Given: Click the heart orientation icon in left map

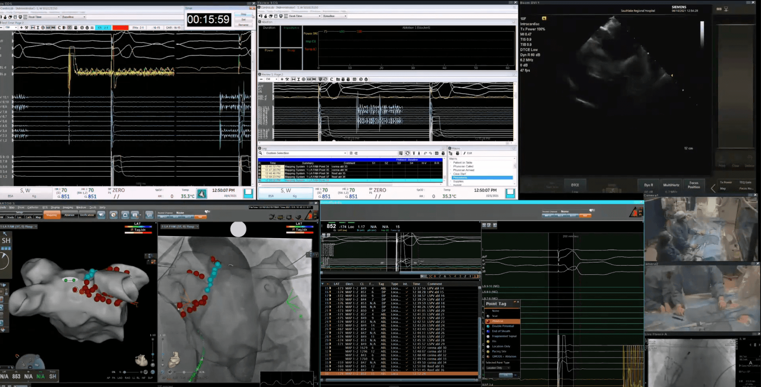Looking at the screenshot, I should coord(141,360).
